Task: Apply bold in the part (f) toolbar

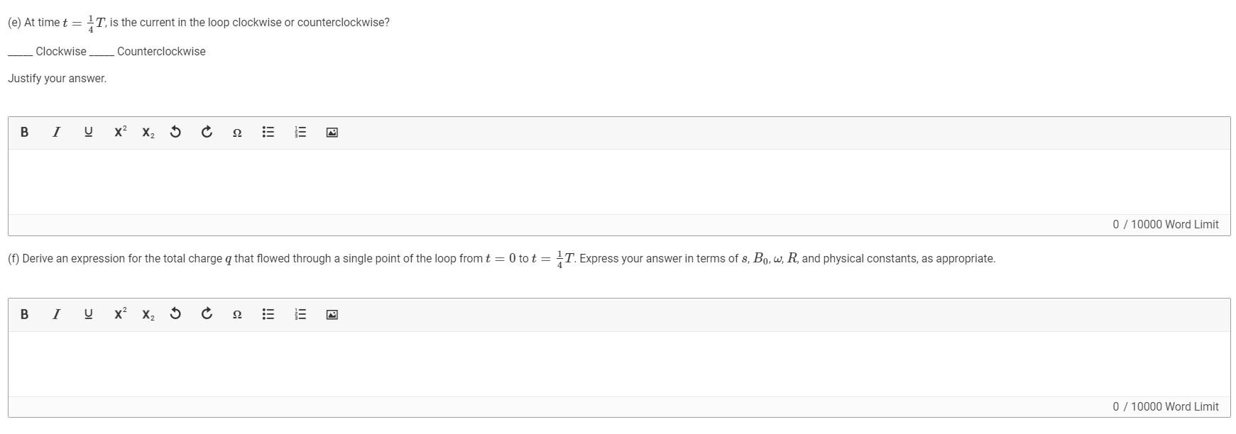Action: pos(23,314)
